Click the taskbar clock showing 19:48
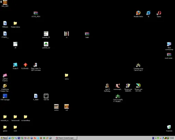This screenshot has width=175, height=140. (x=172, y=138)
